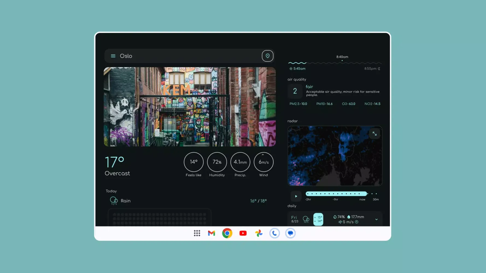Select the Humidity 72% circle
Image resolution: width=486 pixels, height=273 pixels.
(217, 162)
